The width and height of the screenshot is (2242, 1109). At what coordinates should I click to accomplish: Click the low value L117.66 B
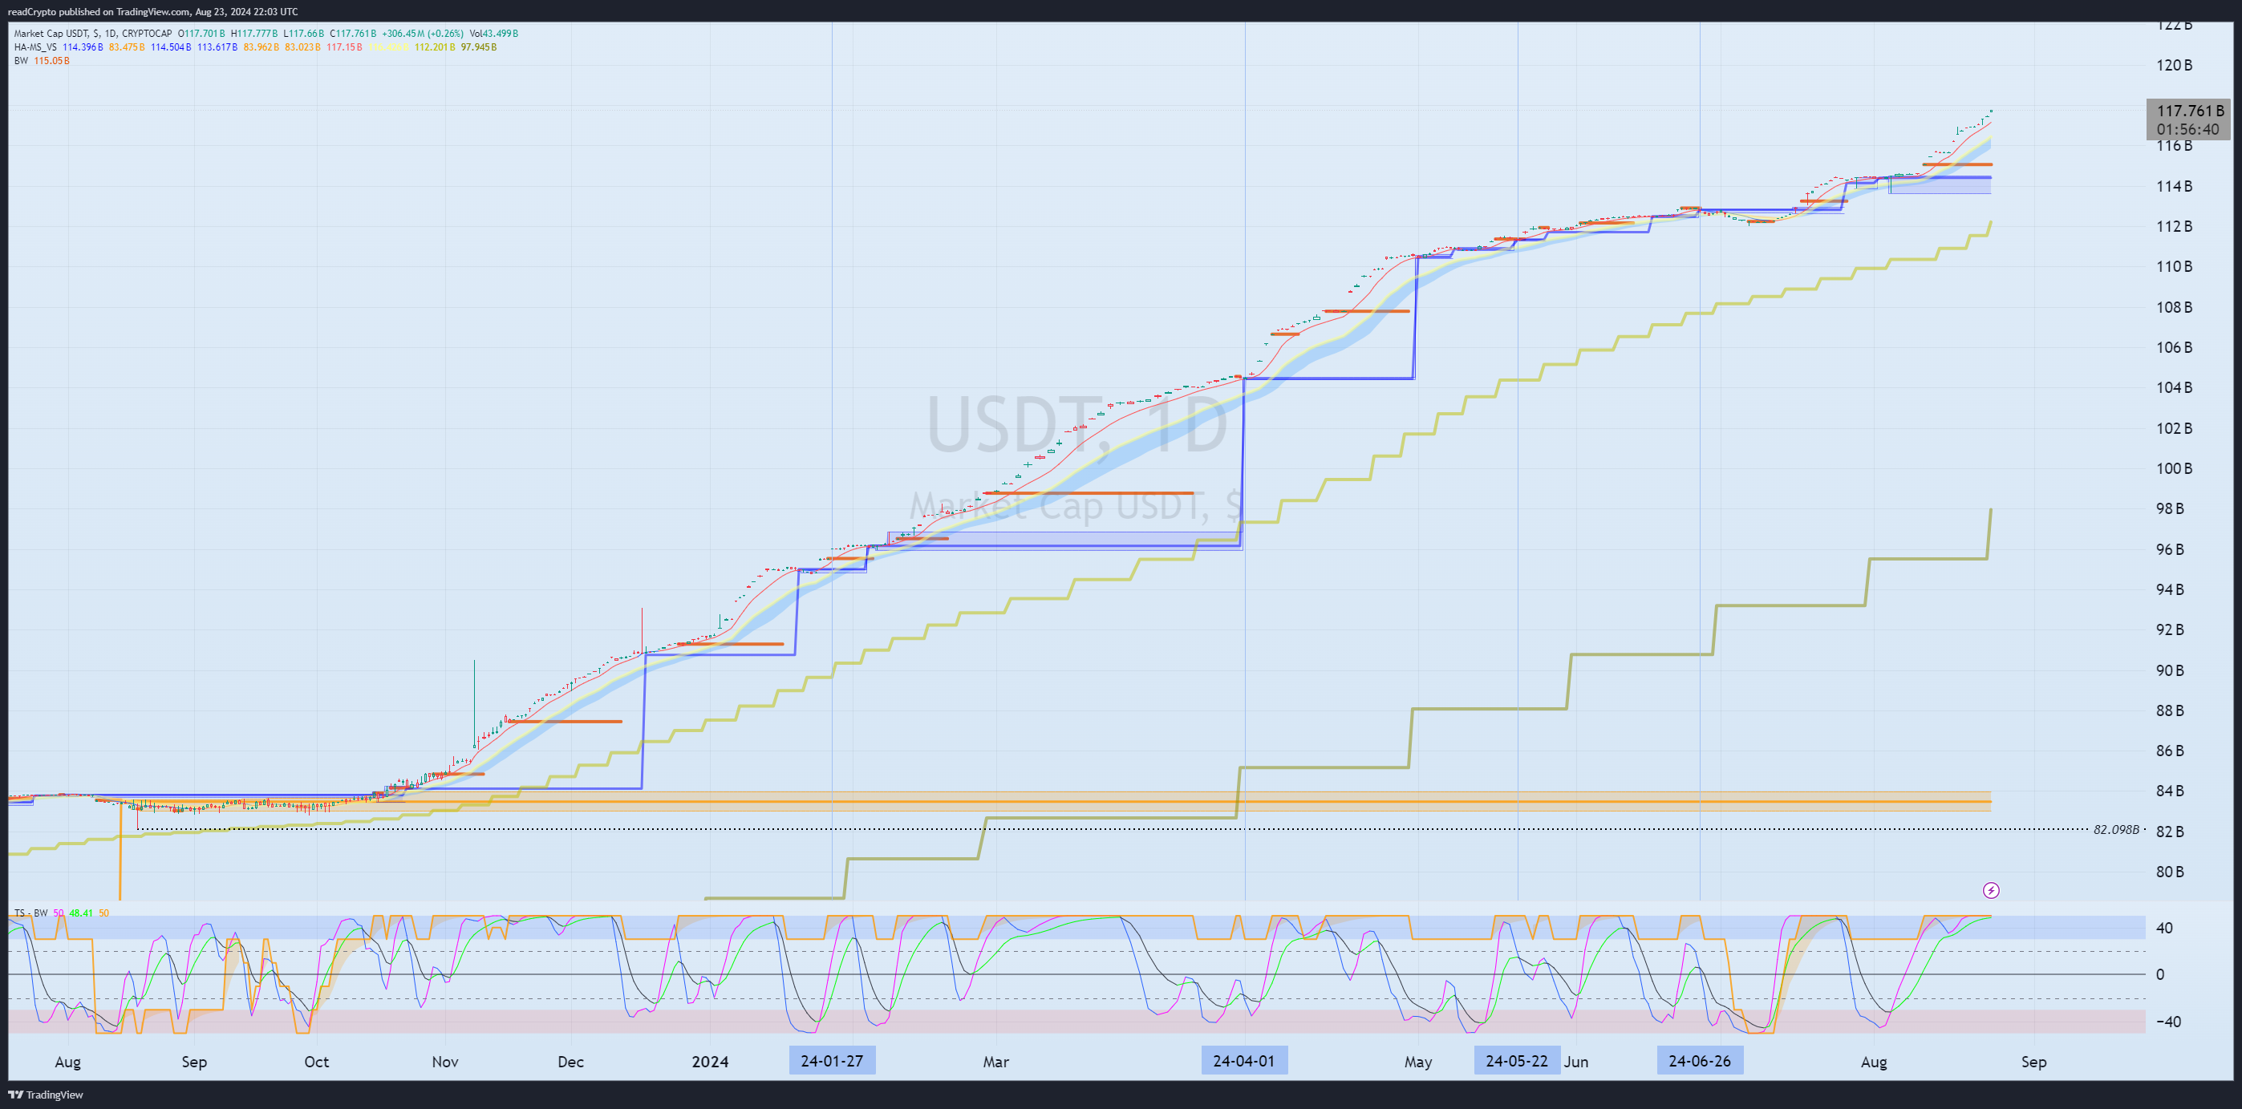304,33
